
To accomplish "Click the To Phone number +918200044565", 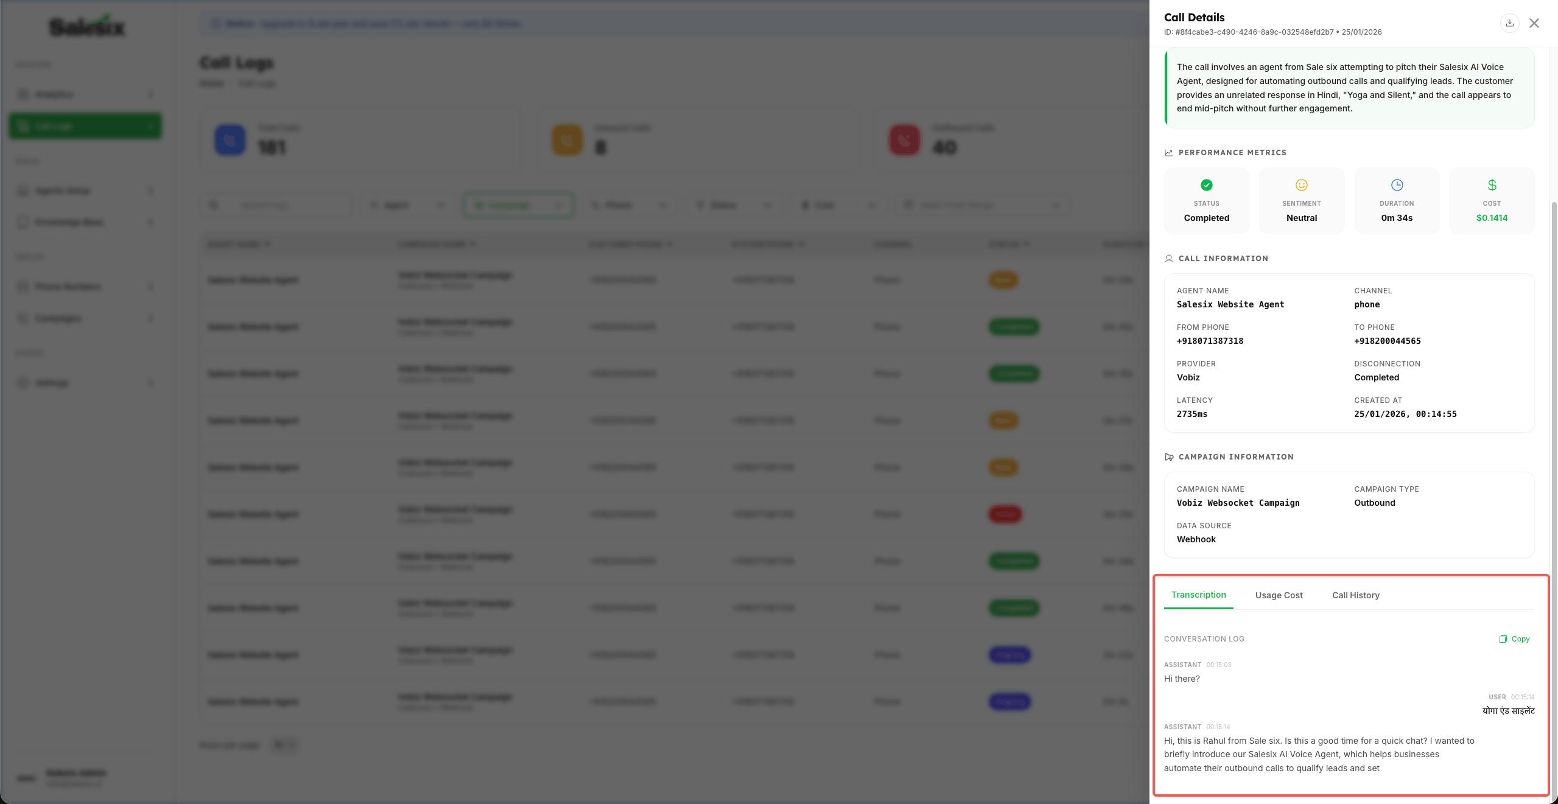I will pyautogui.click(x=1387, y=341).
